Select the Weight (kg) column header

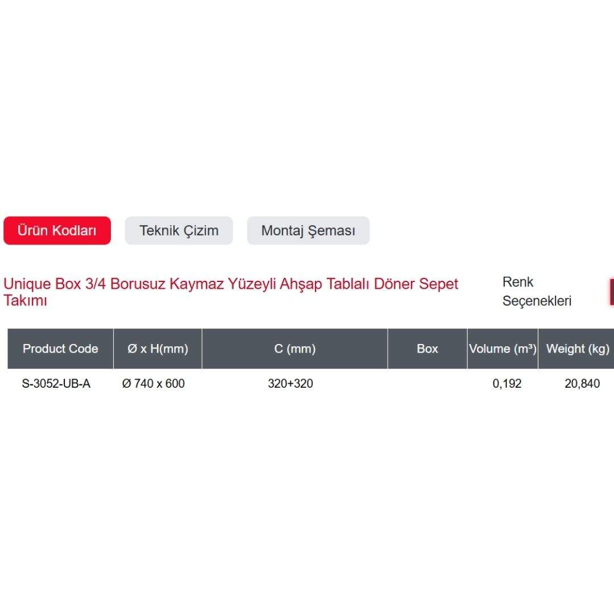coord(577,349)
